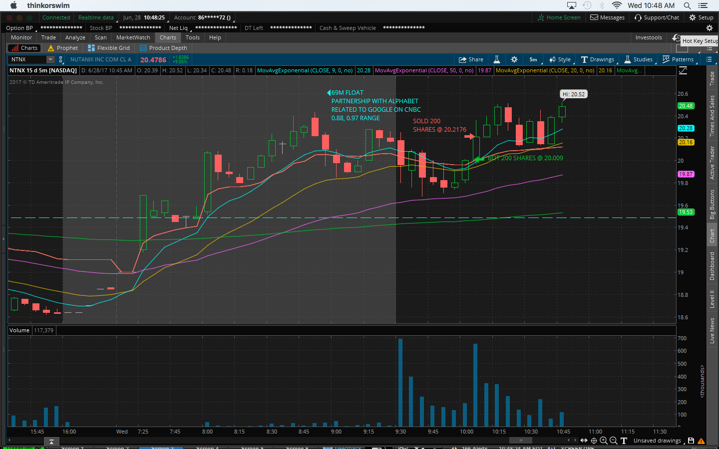The height and width of the screenshot is (449, 719).
Task: Click the Connected status indicator
Action: pyautogui.click(x=56, y=17)
